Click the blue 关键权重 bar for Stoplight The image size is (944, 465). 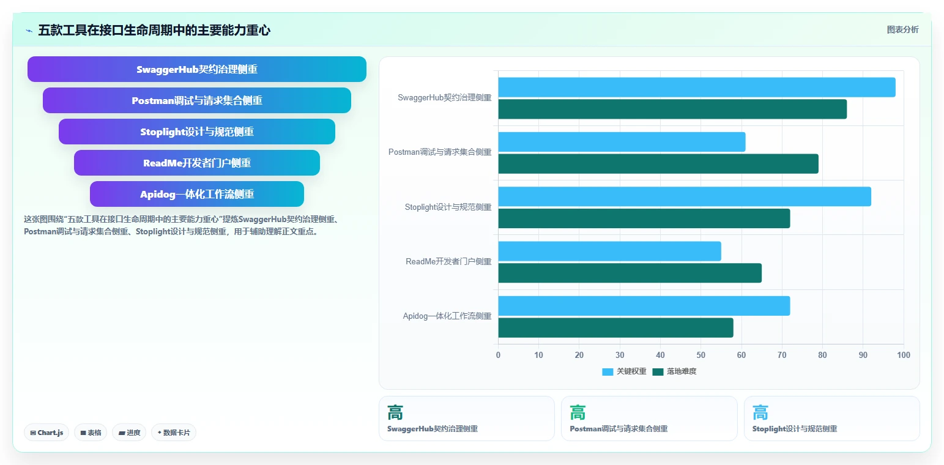click(x=685, y=196)
